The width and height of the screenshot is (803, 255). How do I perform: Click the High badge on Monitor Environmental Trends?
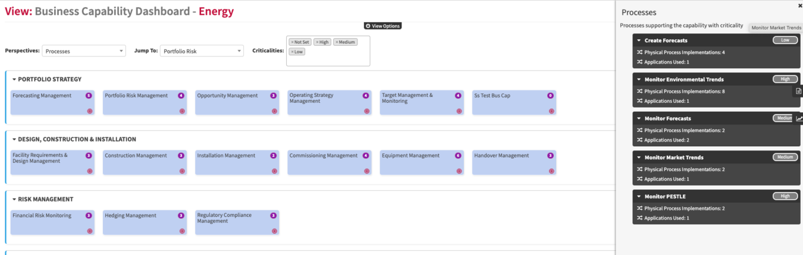tap(785, 79)
